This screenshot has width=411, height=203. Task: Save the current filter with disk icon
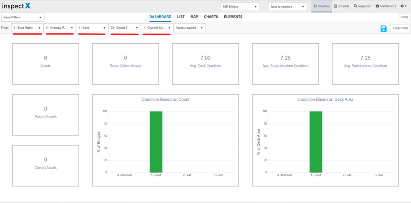(x=384, y=29)
